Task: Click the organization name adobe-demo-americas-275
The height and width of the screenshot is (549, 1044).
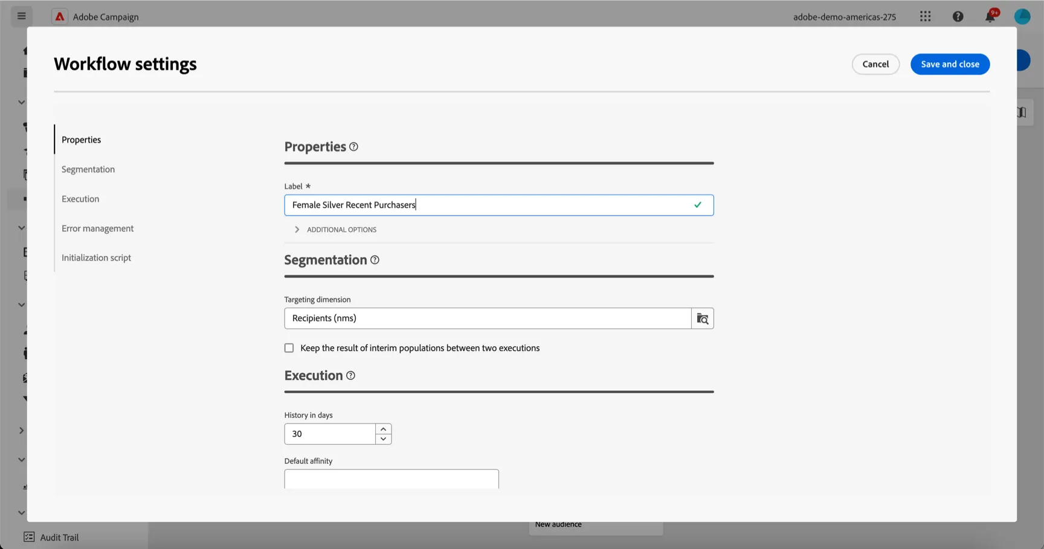Action: 844,17
